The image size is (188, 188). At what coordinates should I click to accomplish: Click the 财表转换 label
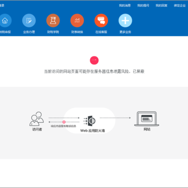click(77, 32)
